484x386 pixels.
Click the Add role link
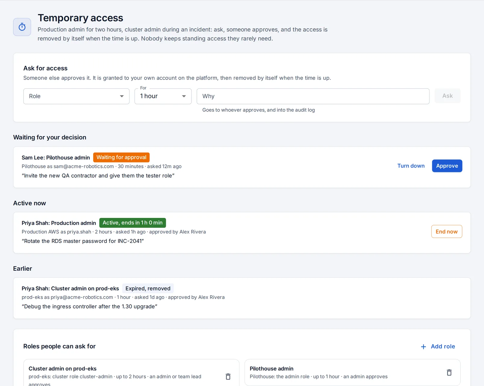438,346
